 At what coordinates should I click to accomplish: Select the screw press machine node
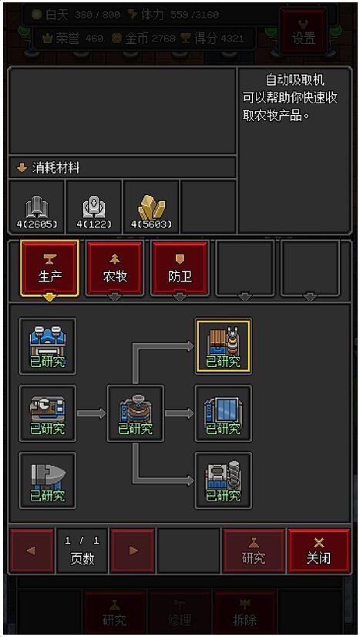coord(224,480)
